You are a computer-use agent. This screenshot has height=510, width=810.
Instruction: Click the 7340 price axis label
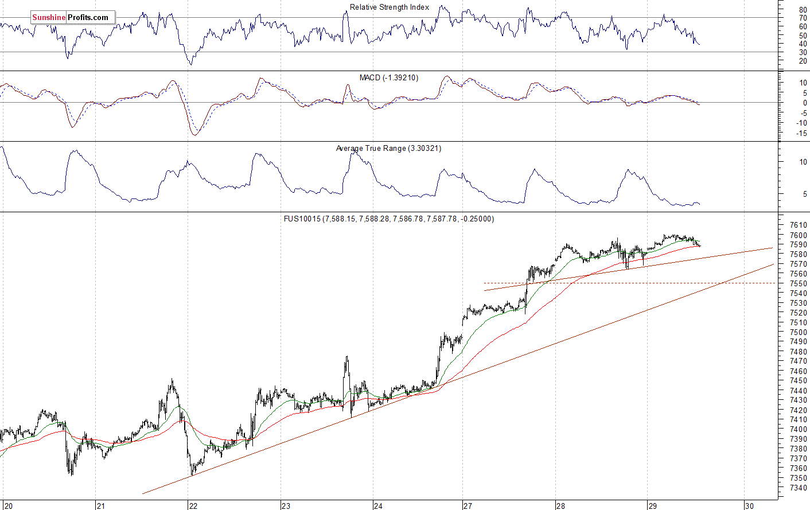798,488
